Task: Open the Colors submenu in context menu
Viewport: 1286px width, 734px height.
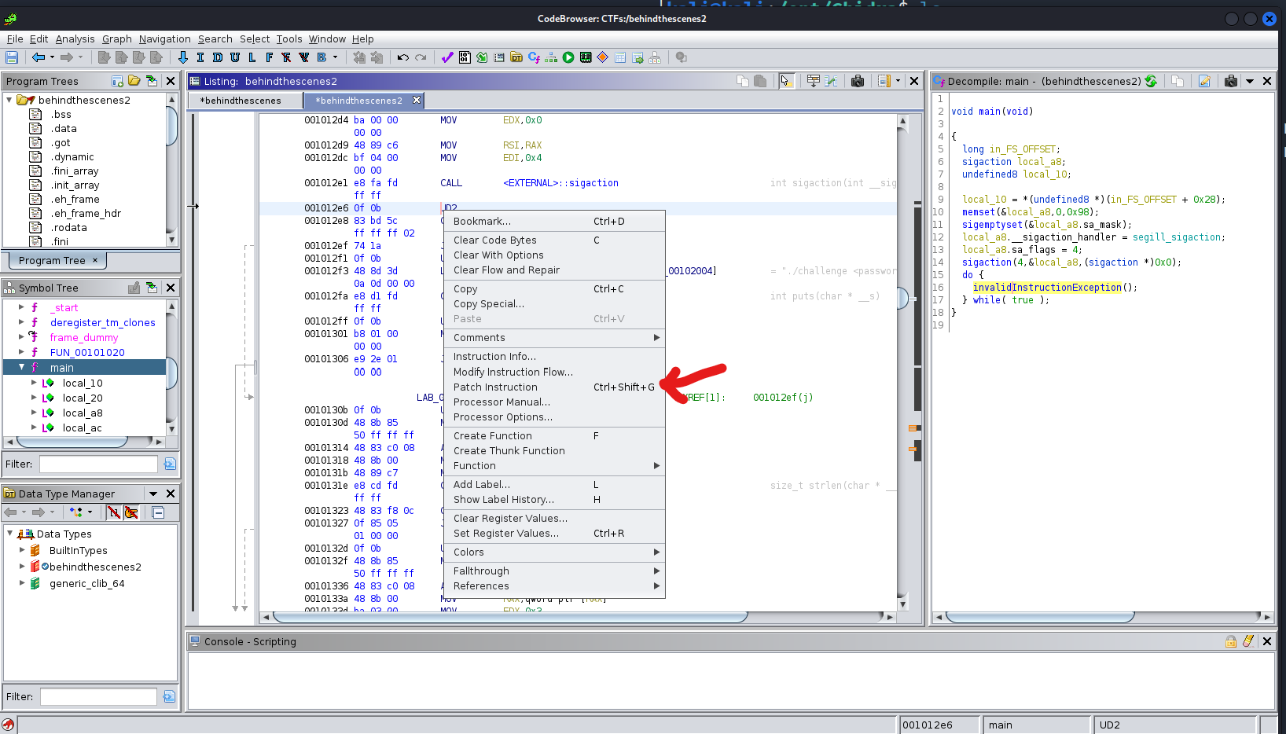Action: coord(554,552)
